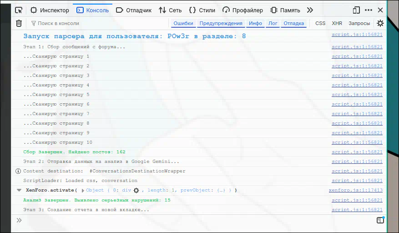
Task: Open console settings gear
Action: (x=380, y=23)
